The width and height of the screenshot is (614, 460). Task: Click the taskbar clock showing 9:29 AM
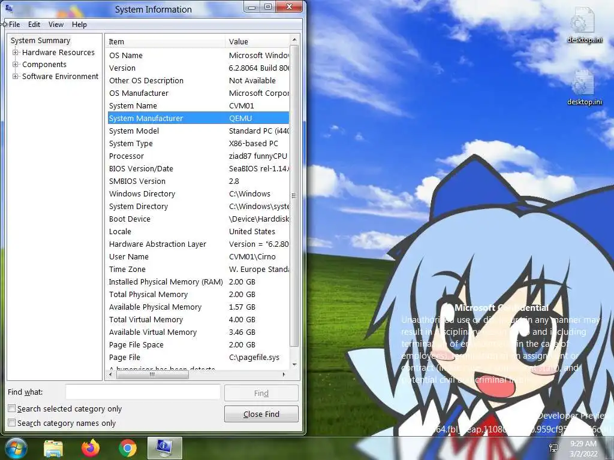coord(583,449)
